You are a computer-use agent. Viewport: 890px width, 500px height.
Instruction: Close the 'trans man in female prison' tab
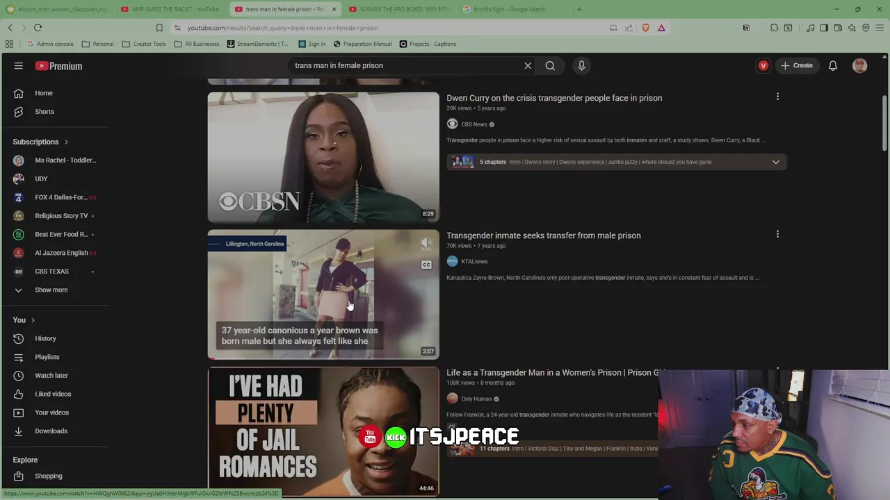(334, 9)
